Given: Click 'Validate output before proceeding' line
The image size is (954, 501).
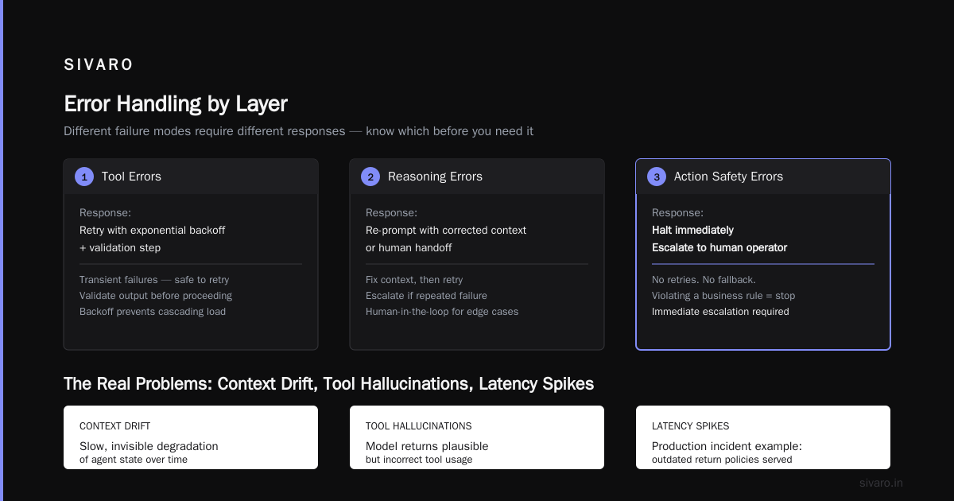Looking at the screenshot, I should click(x=156, y=296).
